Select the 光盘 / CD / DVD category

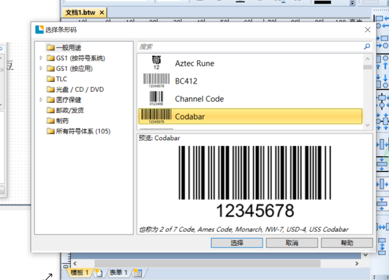coord(79,89)
